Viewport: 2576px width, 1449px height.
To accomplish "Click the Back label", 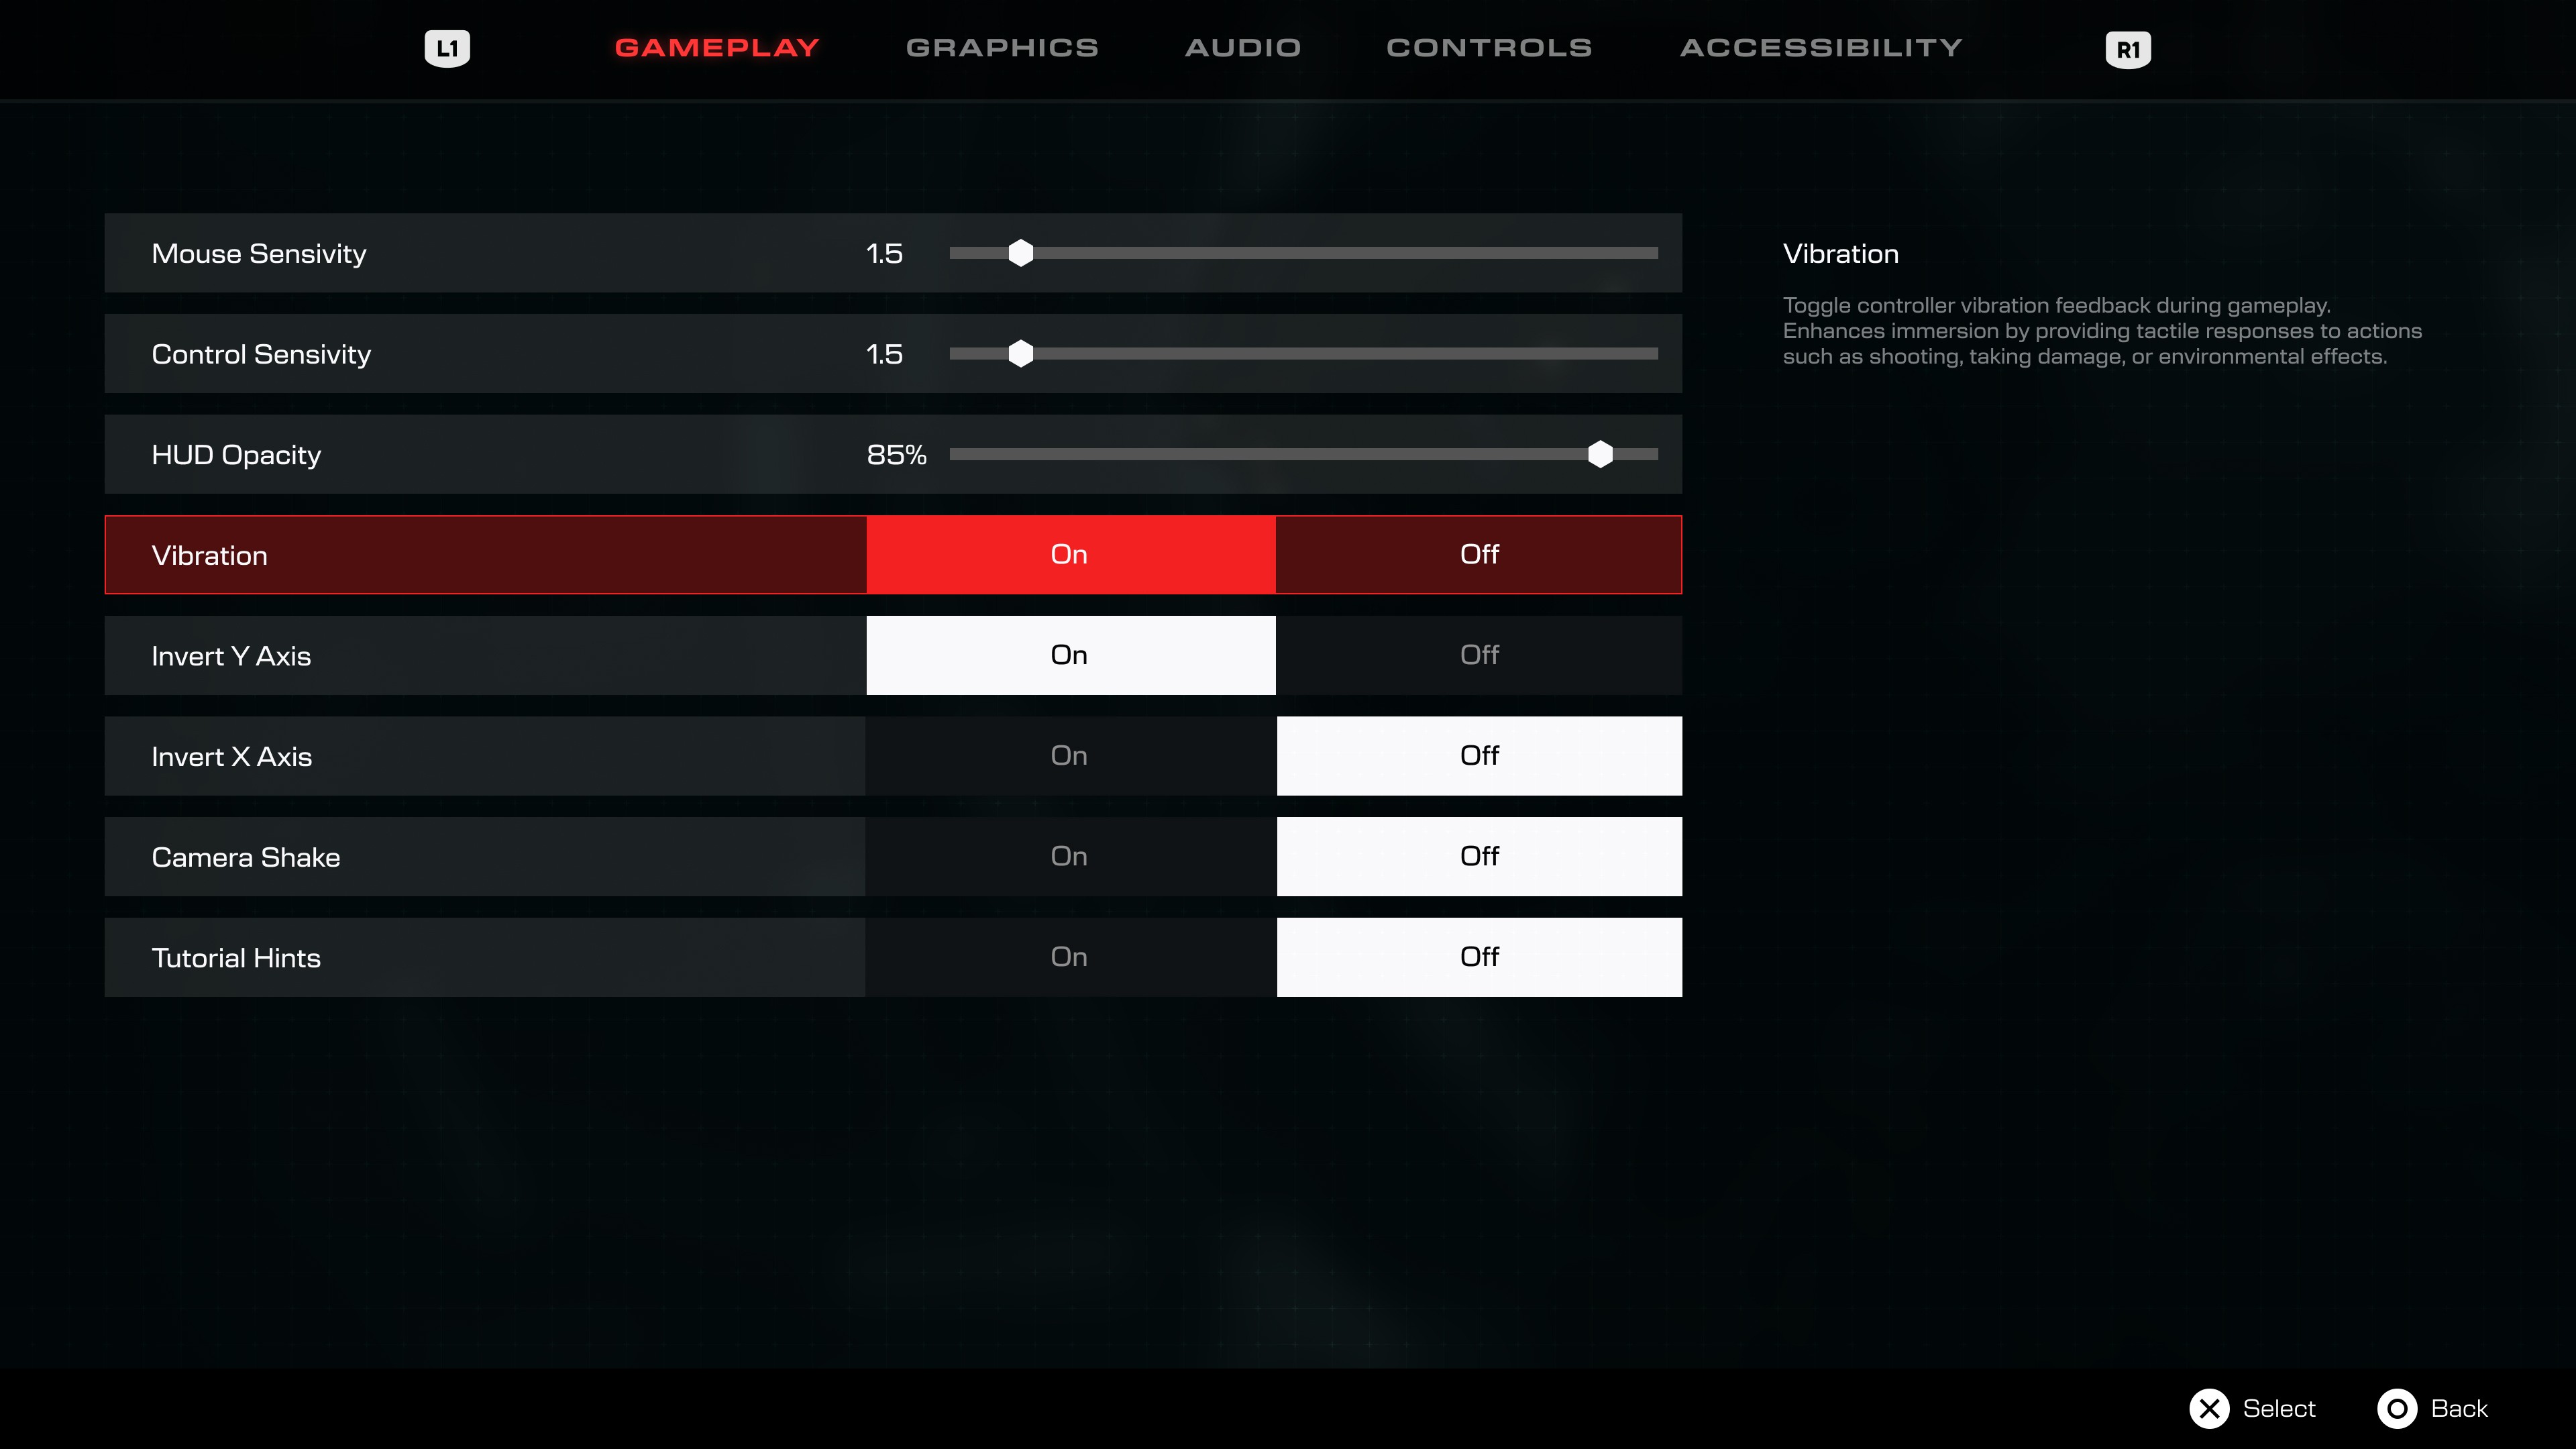I will click(2458, 1408).
